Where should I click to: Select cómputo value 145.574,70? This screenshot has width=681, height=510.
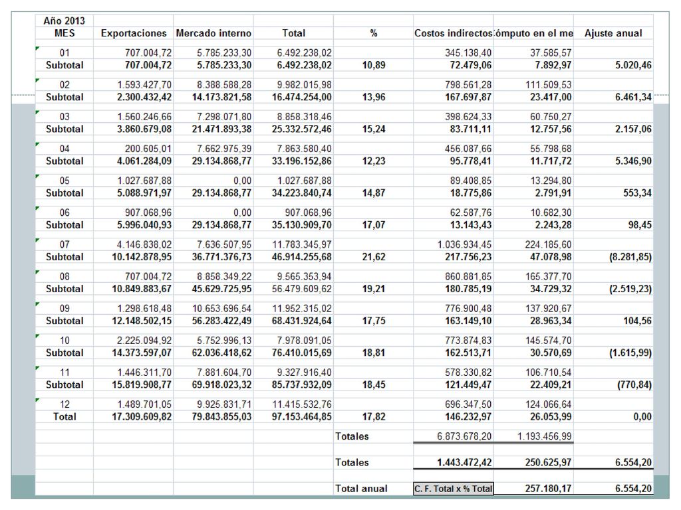coord(549,341)
